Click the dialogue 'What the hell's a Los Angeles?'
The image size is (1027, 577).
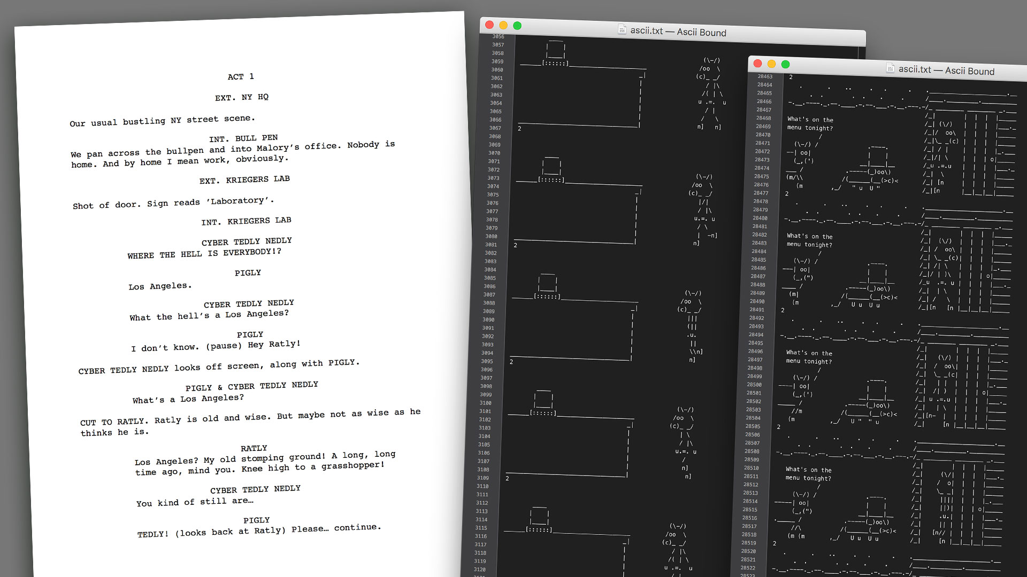[209, 315]
